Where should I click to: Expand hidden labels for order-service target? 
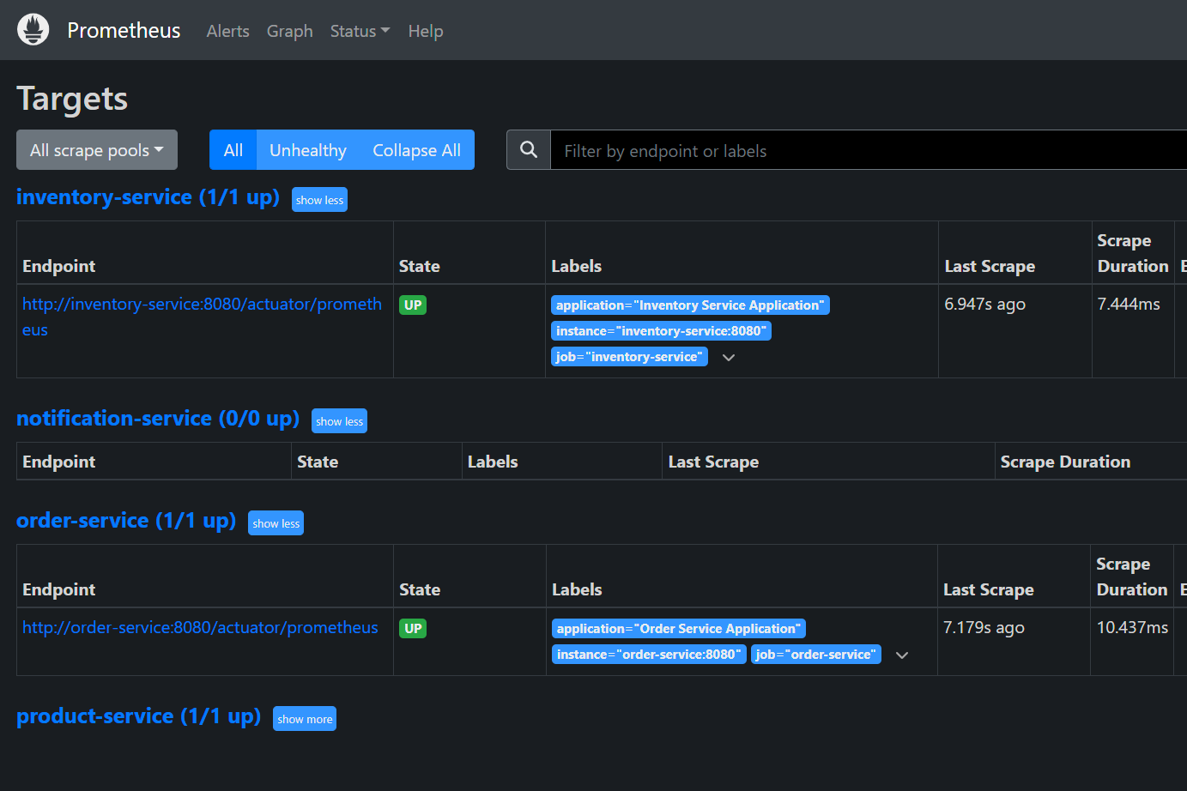coord(902,655)
